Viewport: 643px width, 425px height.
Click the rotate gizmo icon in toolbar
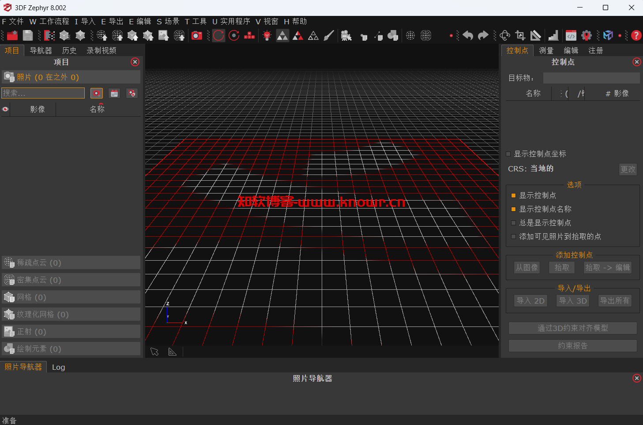click(505, 36)
